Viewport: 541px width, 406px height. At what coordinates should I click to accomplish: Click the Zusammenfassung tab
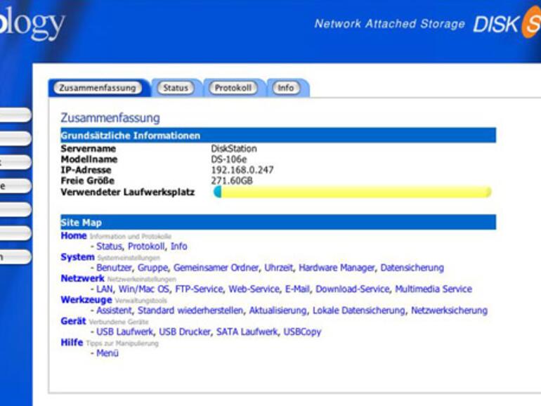97,88
